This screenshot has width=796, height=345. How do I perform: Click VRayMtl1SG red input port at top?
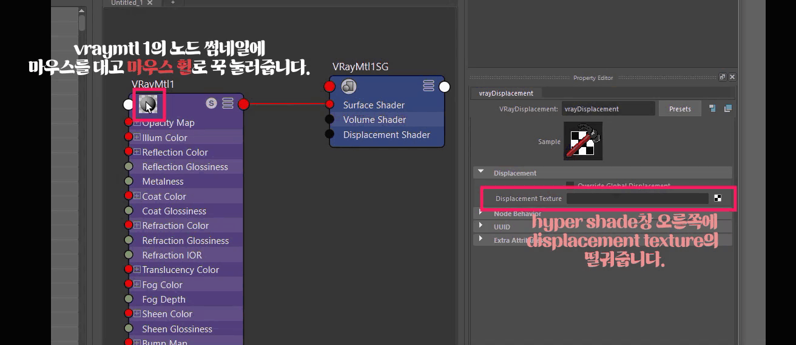pyautogui.click(x=329, y=87)
